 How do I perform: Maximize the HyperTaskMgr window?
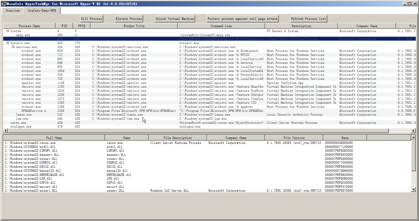tap(409, 3)
